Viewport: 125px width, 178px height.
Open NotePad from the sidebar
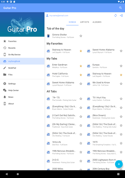point(22,68)
